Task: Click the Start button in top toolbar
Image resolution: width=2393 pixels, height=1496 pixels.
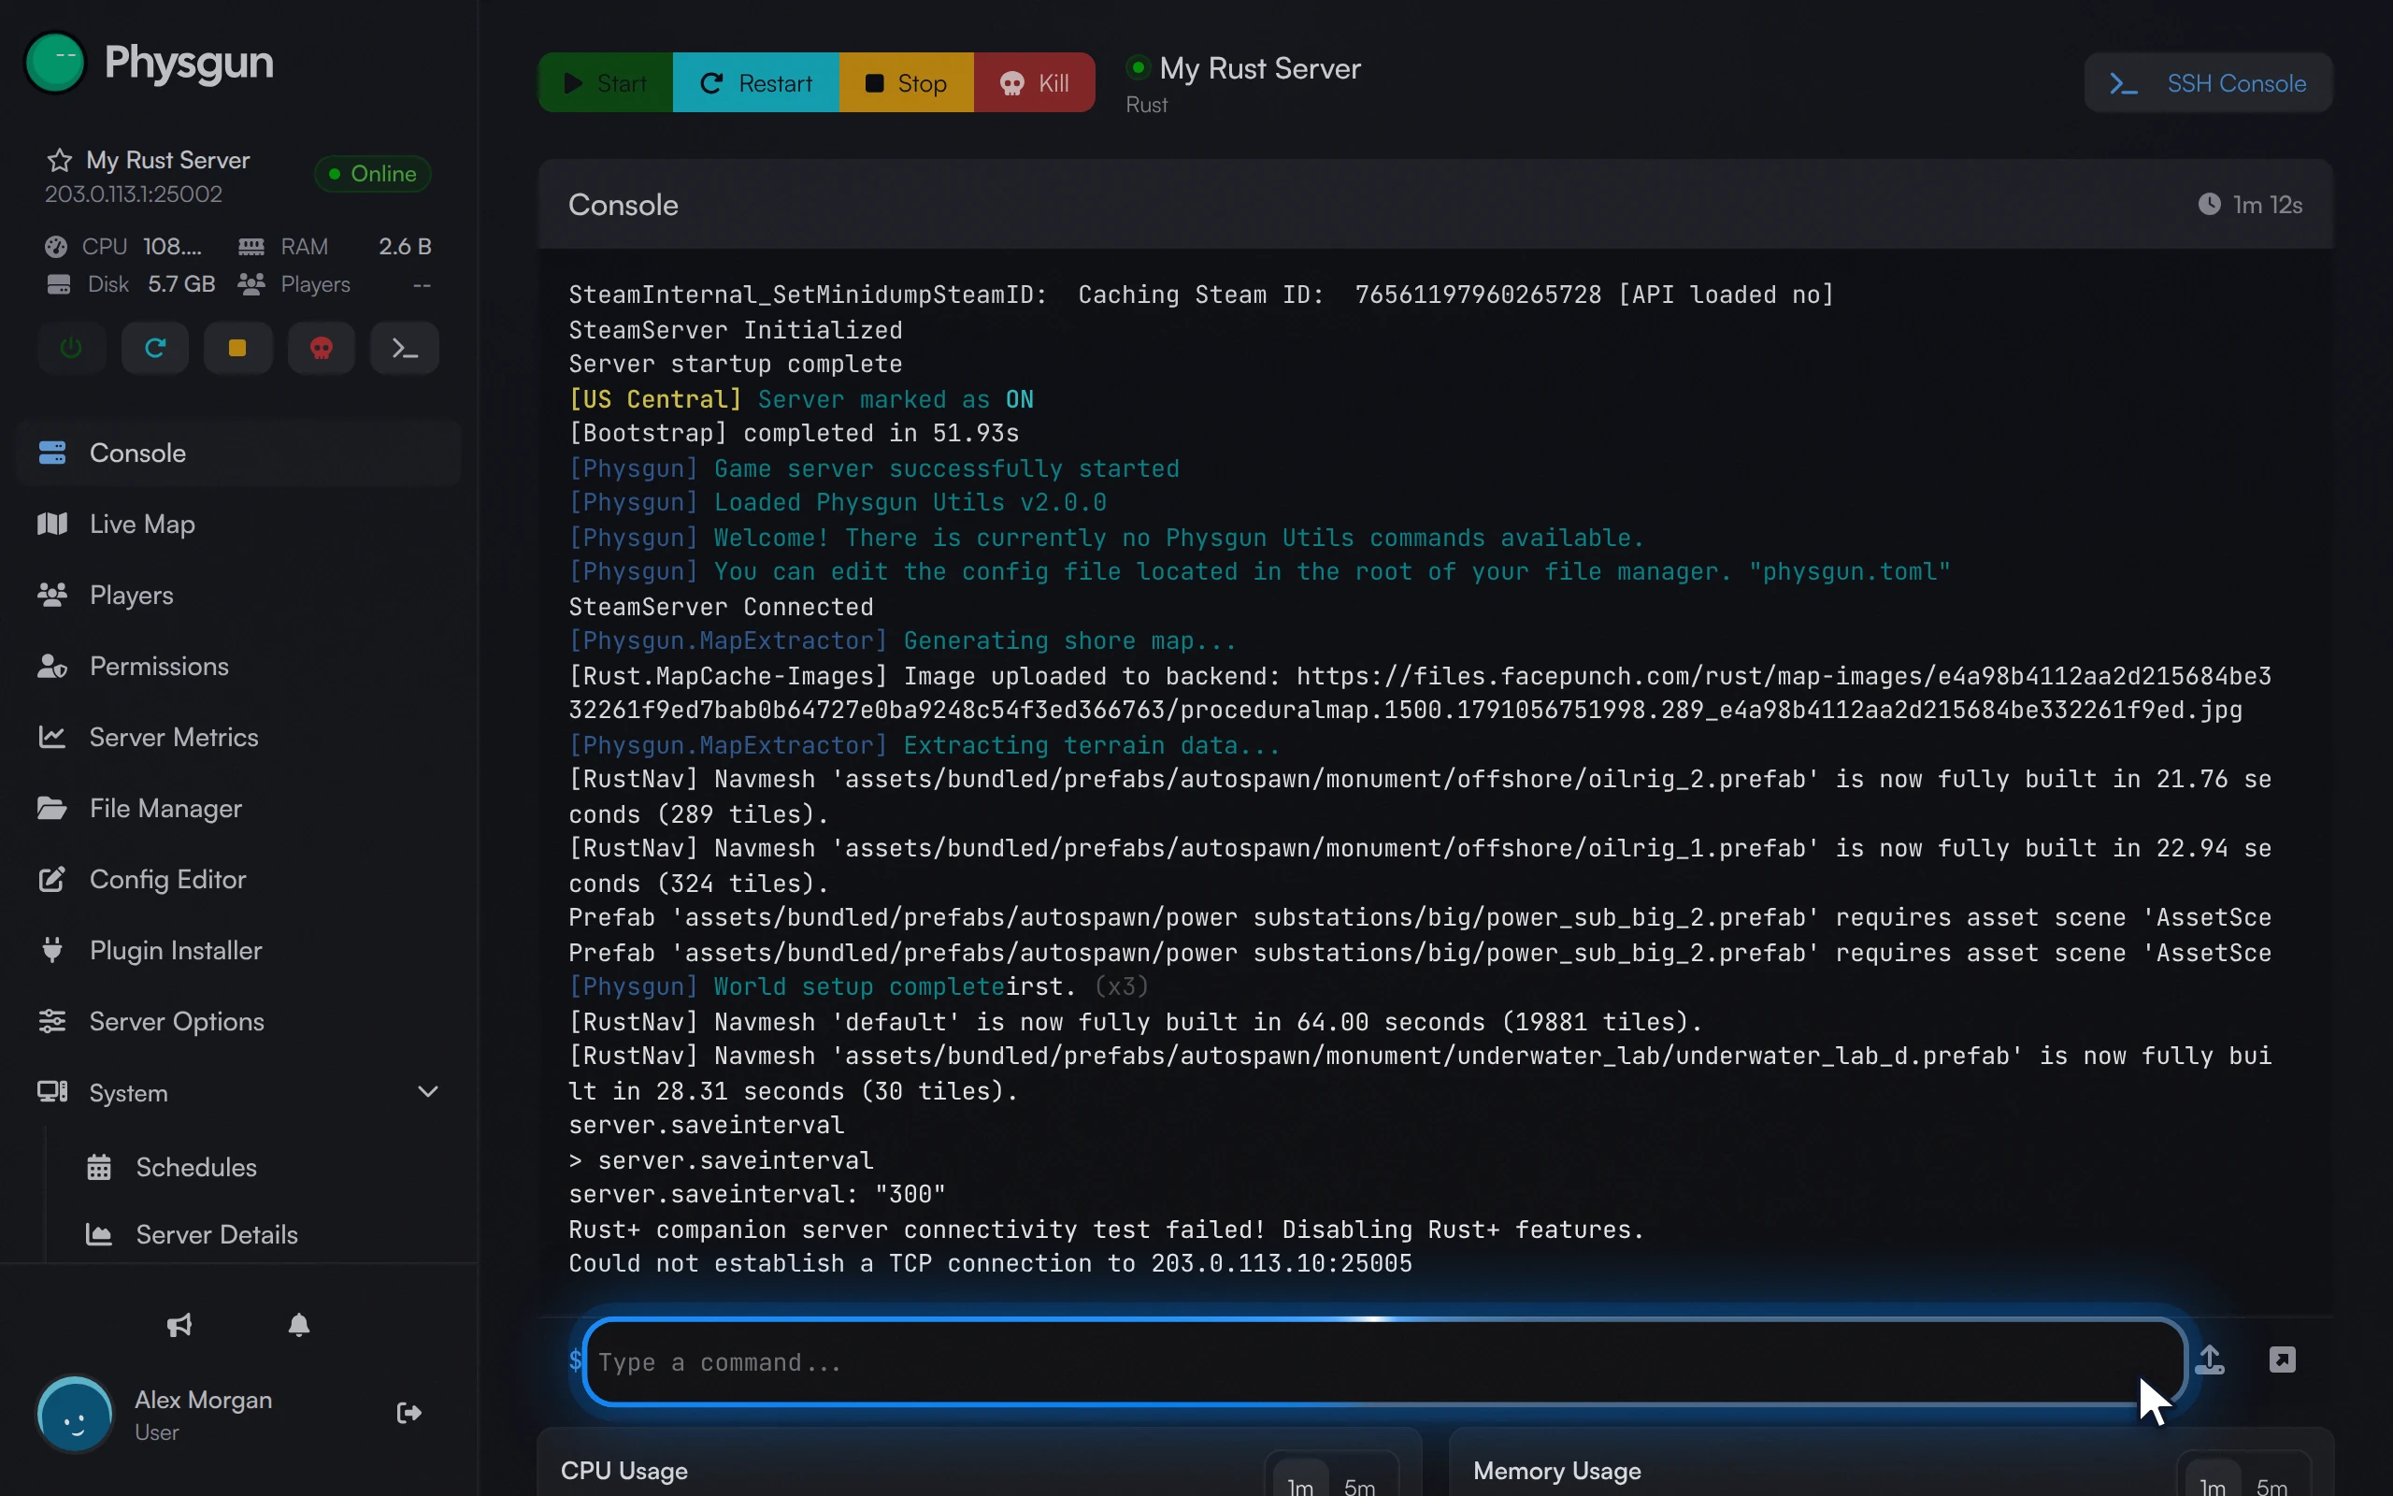Action: [605, 83]
